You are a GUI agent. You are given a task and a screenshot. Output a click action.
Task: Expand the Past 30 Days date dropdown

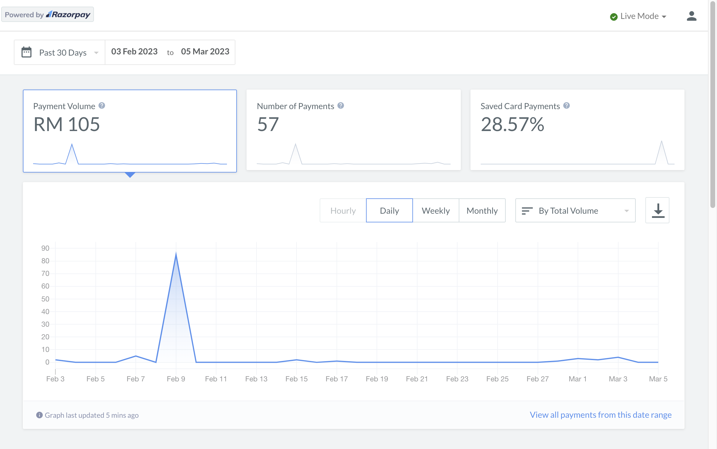(x=60, y=51)
